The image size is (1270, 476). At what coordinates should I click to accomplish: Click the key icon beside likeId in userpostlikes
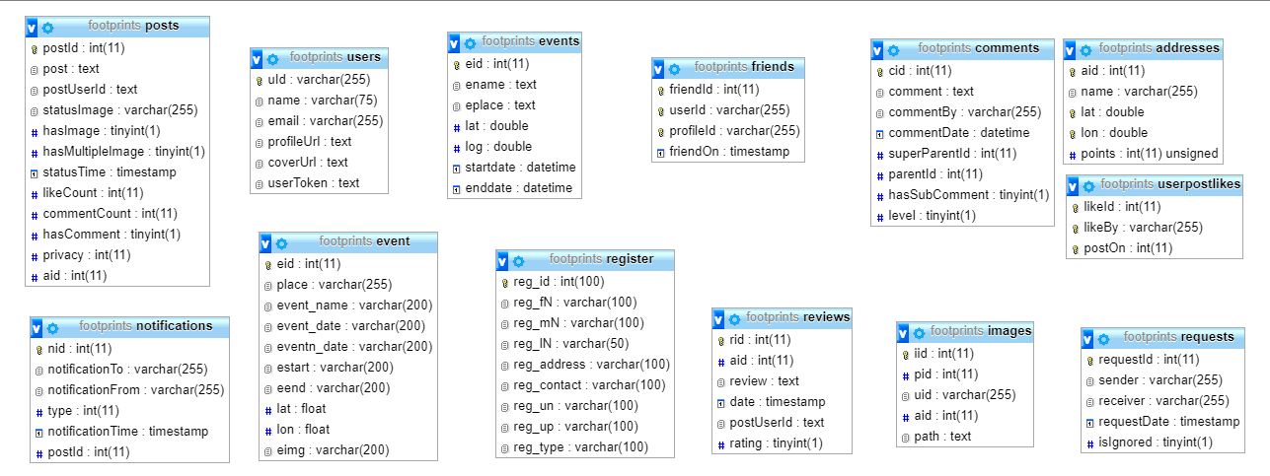click(x=1076, y=207)
